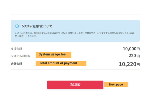The height and width of the screenshot is (104, 151).
Task: Click second line of the notice text
Action: coord(26,36)
